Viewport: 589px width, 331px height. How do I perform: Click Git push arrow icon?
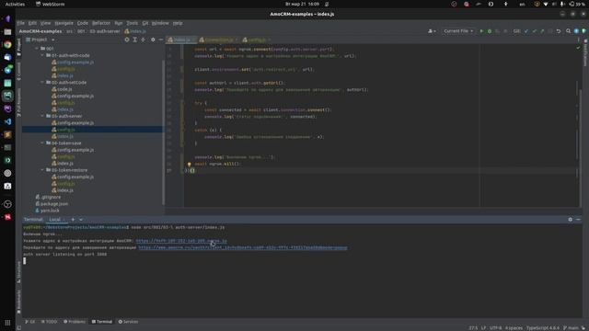(542, 31)
